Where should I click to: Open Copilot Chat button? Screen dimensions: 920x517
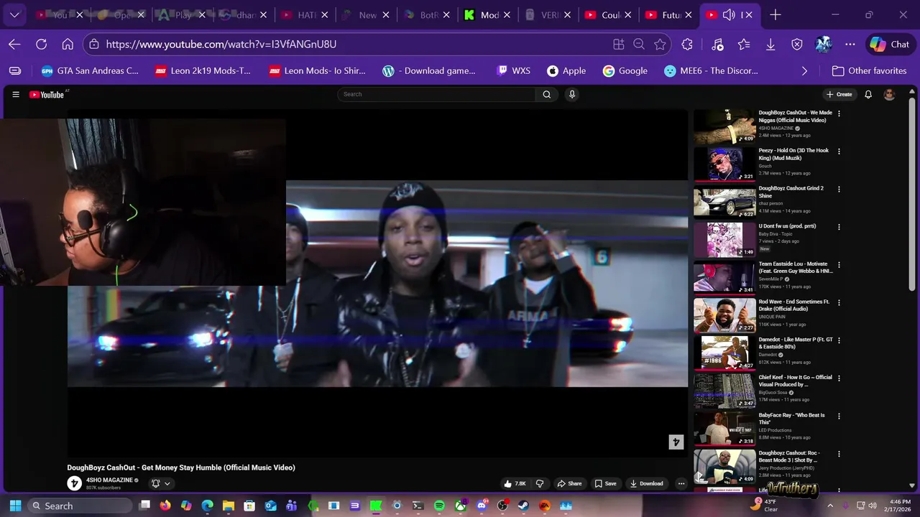pyautogui.click(x=890, y=44)
